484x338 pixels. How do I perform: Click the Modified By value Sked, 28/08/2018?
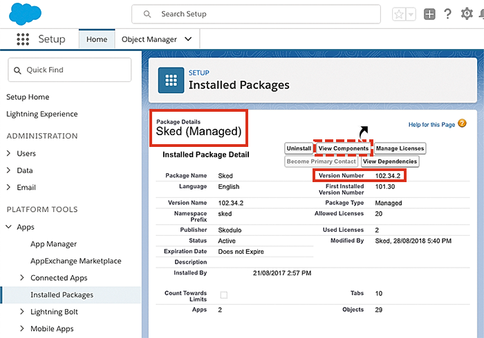coord(413,241)
